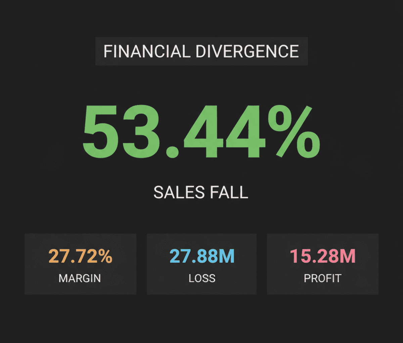Open the Margin card
Viewport: 403px width, 343px height.
[81, 264]
